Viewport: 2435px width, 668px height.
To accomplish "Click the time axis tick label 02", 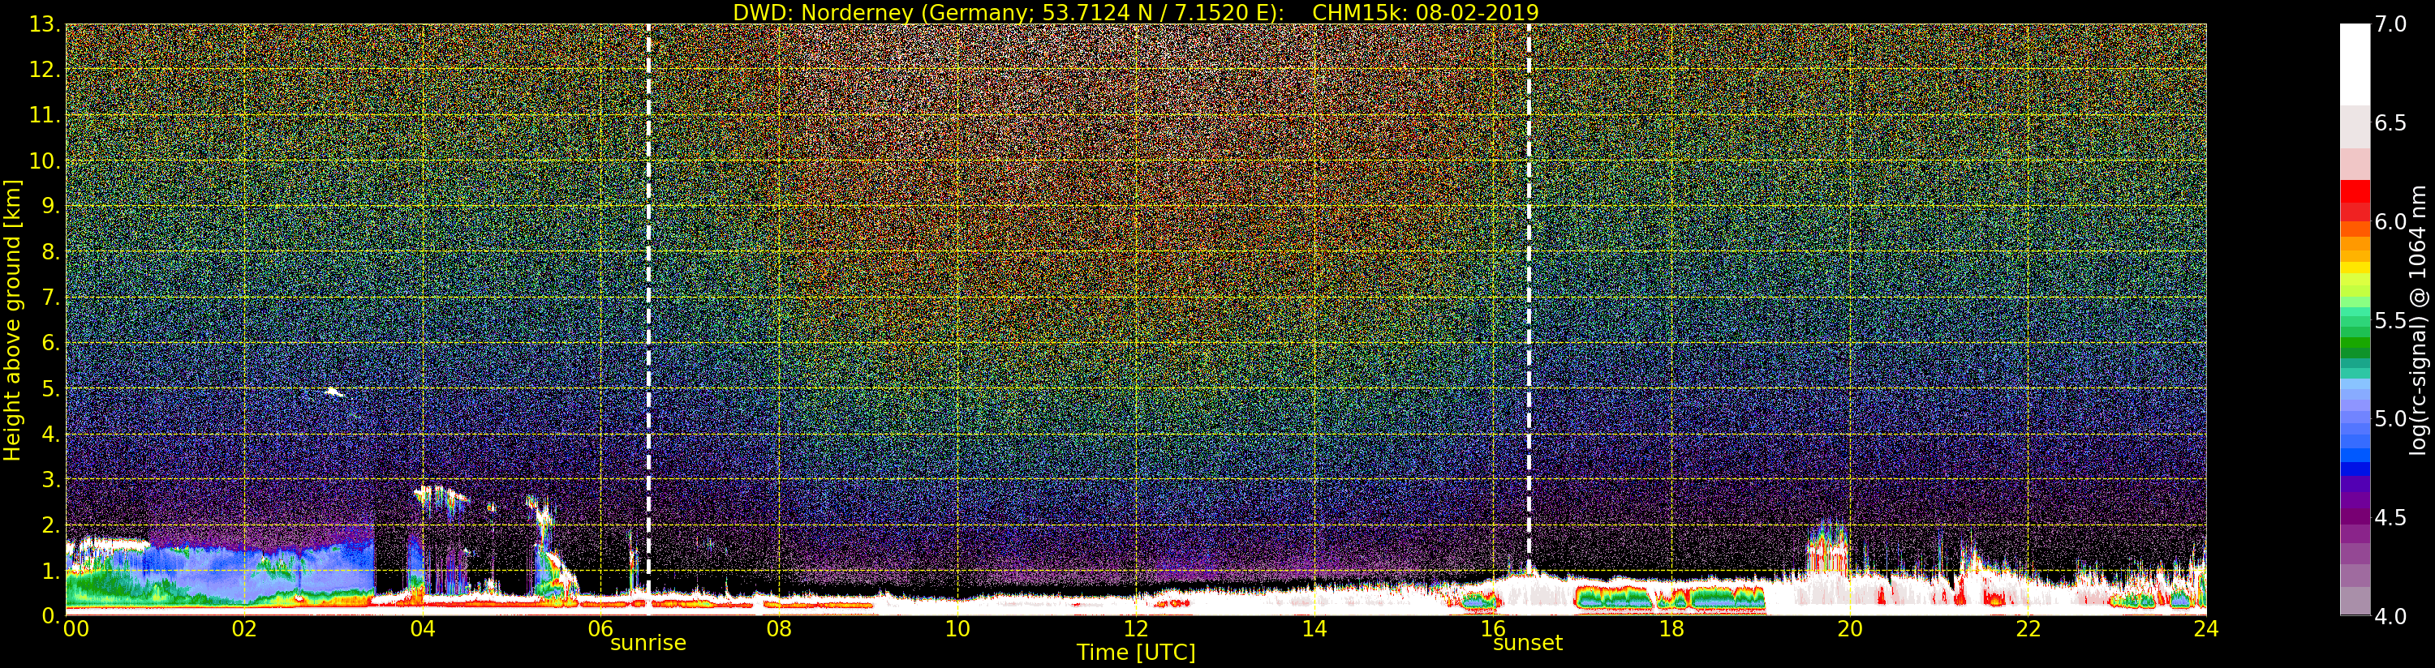I will pos(244,629).
